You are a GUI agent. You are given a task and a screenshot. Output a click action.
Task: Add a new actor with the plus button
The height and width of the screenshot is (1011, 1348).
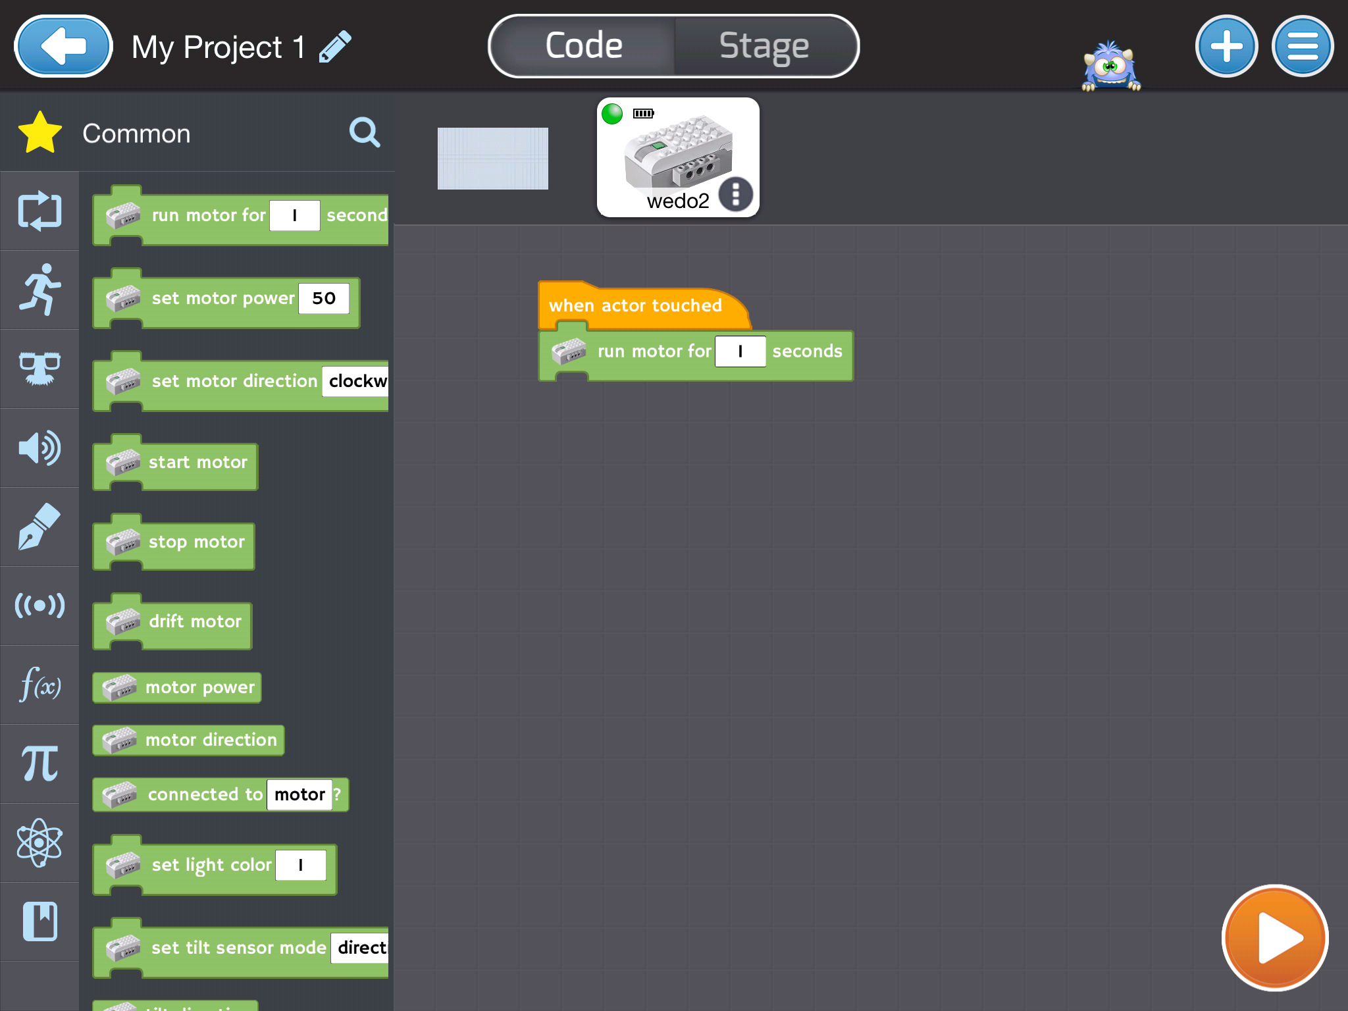point(1226,46)
